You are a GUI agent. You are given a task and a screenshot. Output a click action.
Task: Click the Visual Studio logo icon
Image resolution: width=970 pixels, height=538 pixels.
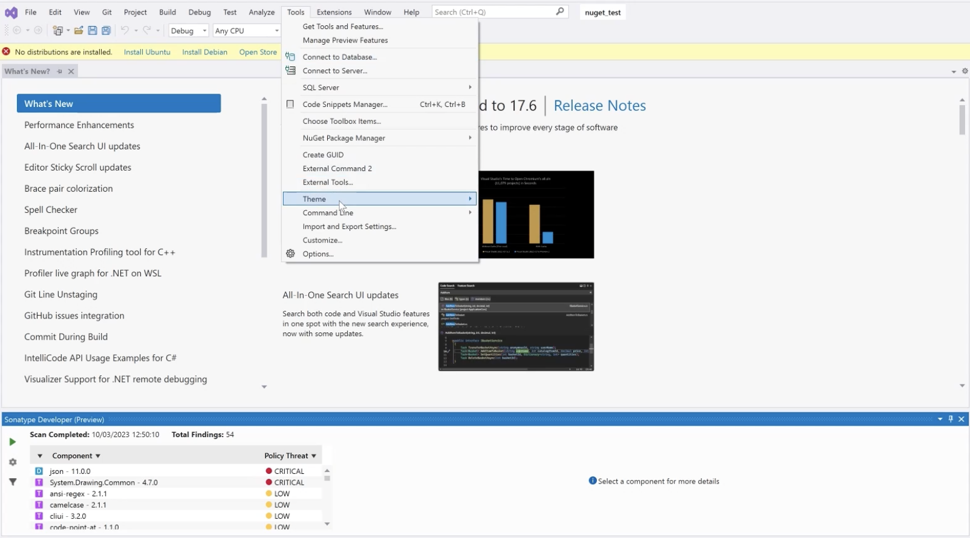click(11, 12)
